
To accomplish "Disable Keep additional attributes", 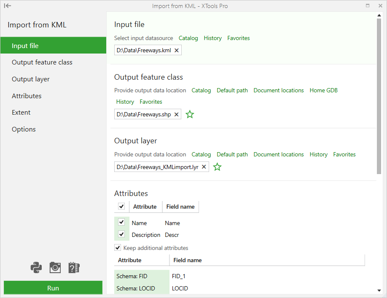I will click(x=118, y=247).
